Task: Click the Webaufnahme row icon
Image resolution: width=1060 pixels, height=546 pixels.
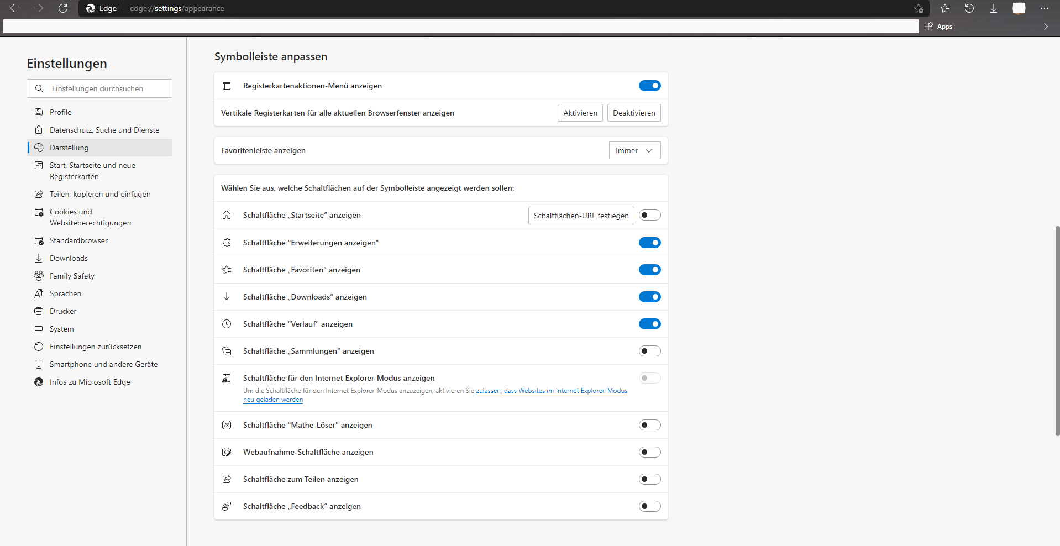Action: click(x=227, y=452)
